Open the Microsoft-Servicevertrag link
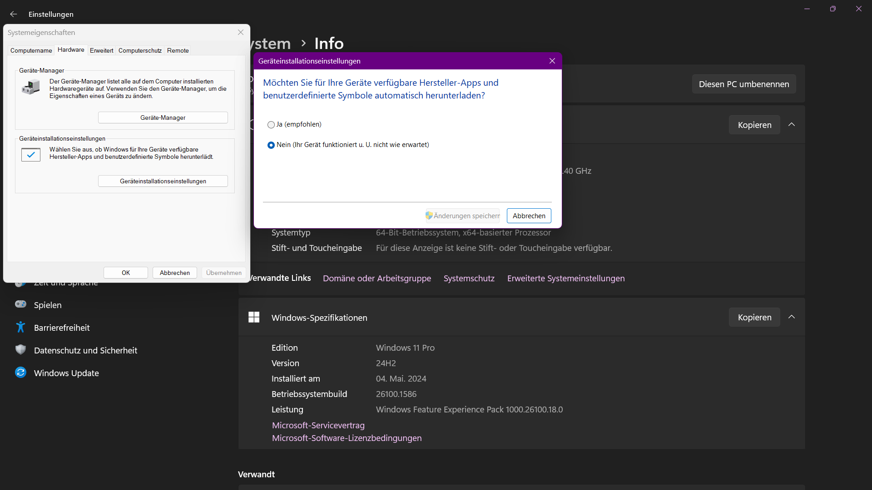The height and width of the screenshot is (490, 872). click(x=318, y=425)
